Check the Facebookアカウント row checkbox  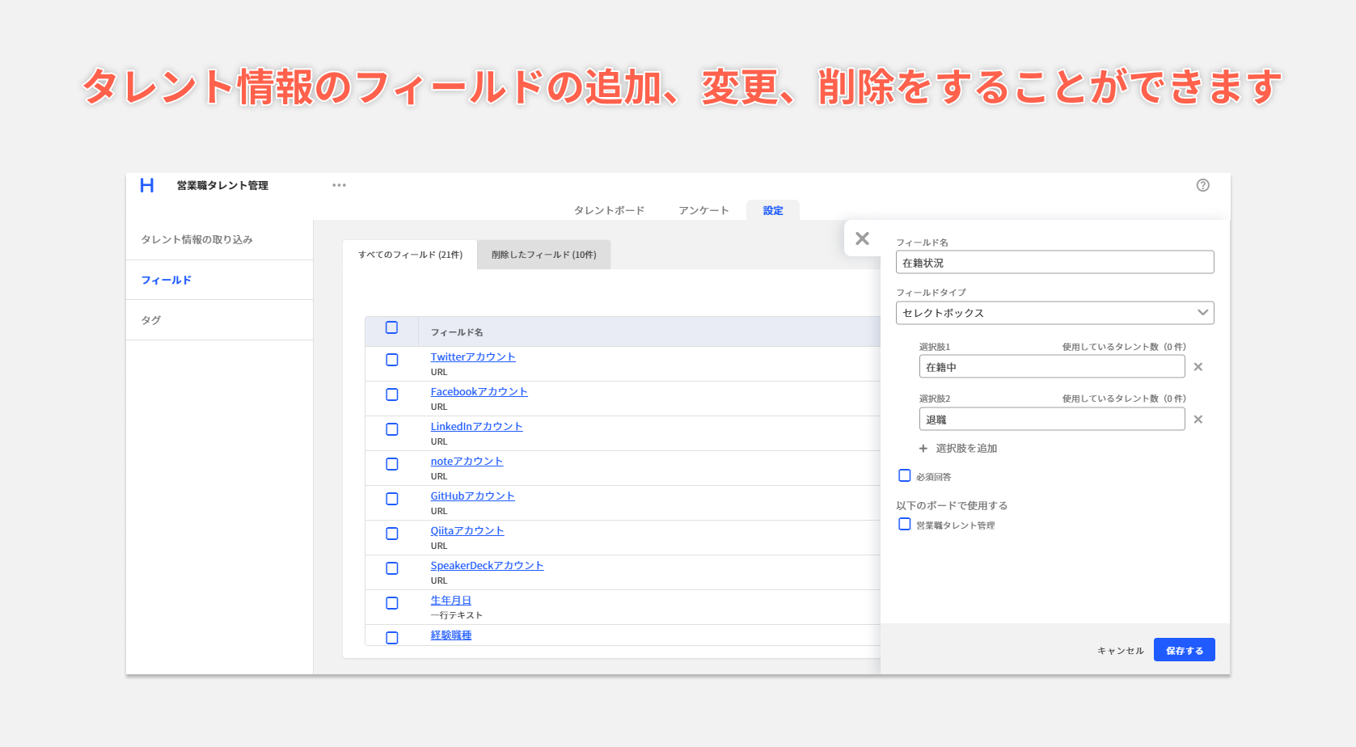392,395
